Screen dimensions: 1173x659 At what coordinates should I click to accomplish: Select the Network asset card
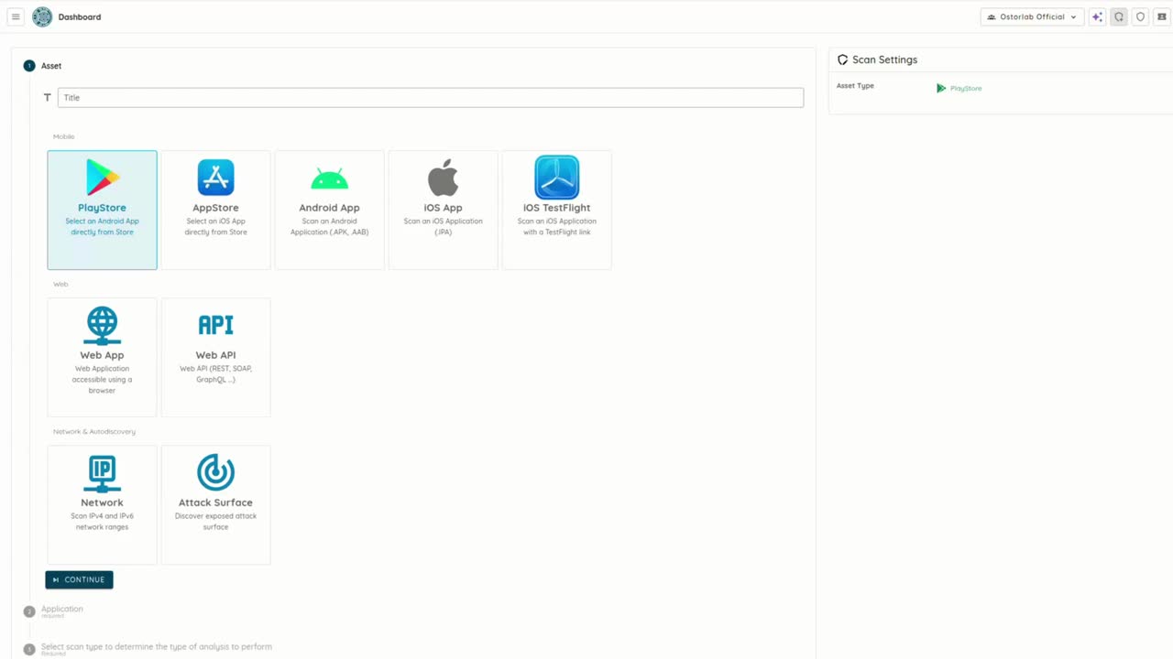pos(102,504)
